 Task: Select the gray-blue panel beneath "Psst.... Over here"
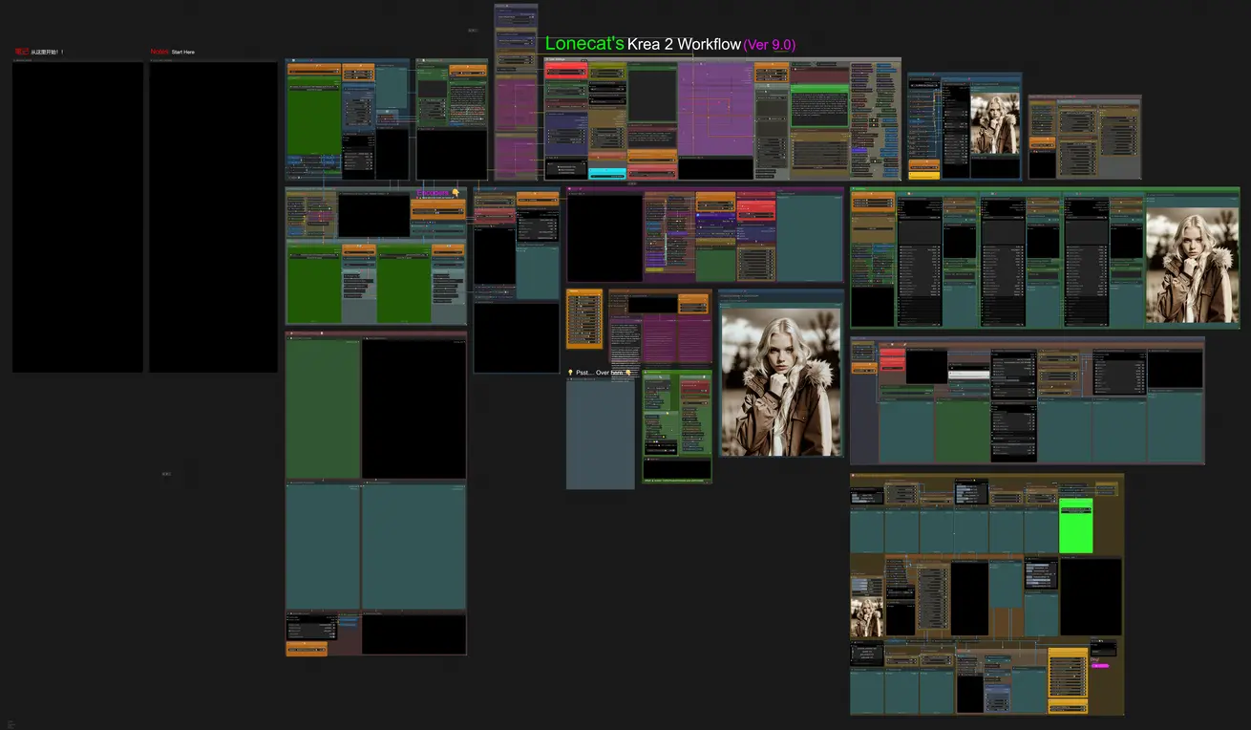[x=600, y=434]
